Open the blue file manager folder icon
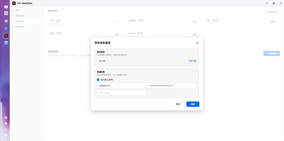The height and width of the screenshot is (141, 284). point(6,43)
